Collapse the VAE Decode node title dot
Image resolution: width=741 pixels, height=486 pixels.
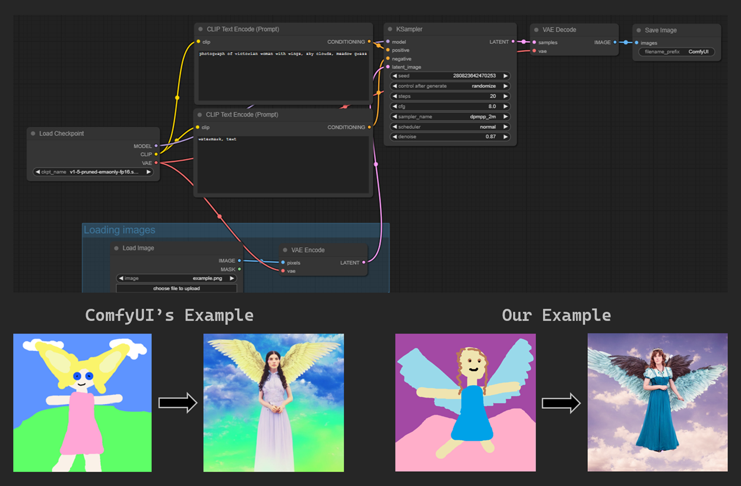coord(536,30)
